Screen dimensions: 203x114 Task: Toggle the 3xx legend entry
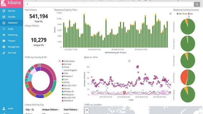click(185, 14)
